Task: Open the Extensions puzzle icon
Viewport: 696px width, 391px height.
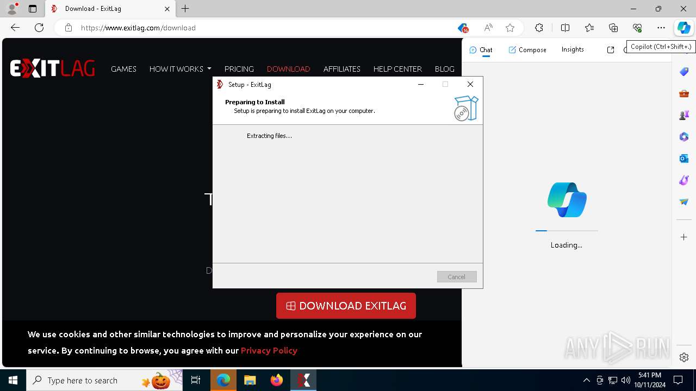Action: [x=539, y=28]
